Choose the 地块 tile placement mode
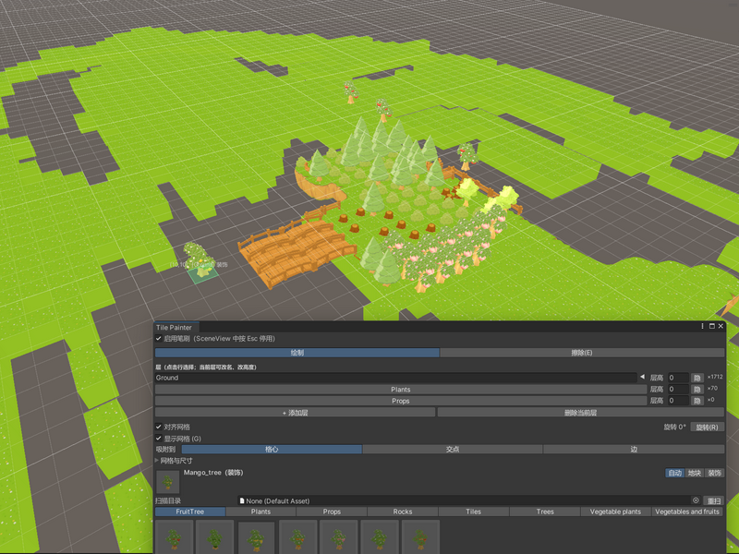This screenshot has height=554, width=739. click(695, 473)
